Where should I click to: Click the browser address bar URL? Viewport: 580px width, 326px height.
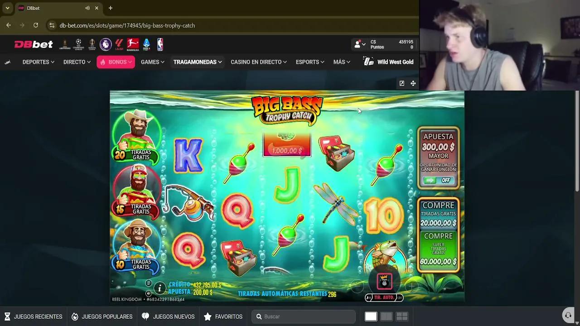pyautogui.click(x=127, y=25)
